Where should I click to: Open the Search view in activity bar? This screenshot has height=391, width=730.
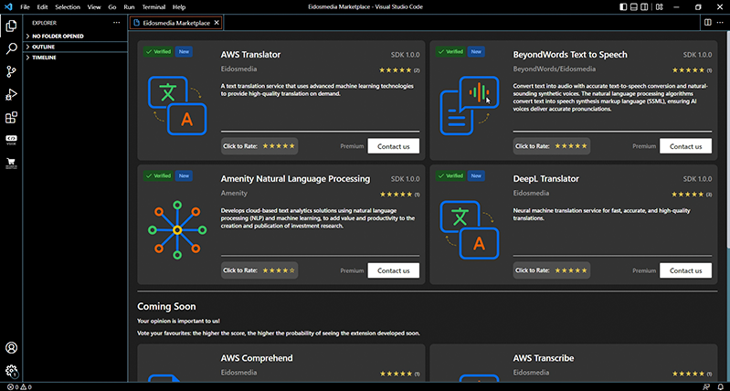(11, 48)
